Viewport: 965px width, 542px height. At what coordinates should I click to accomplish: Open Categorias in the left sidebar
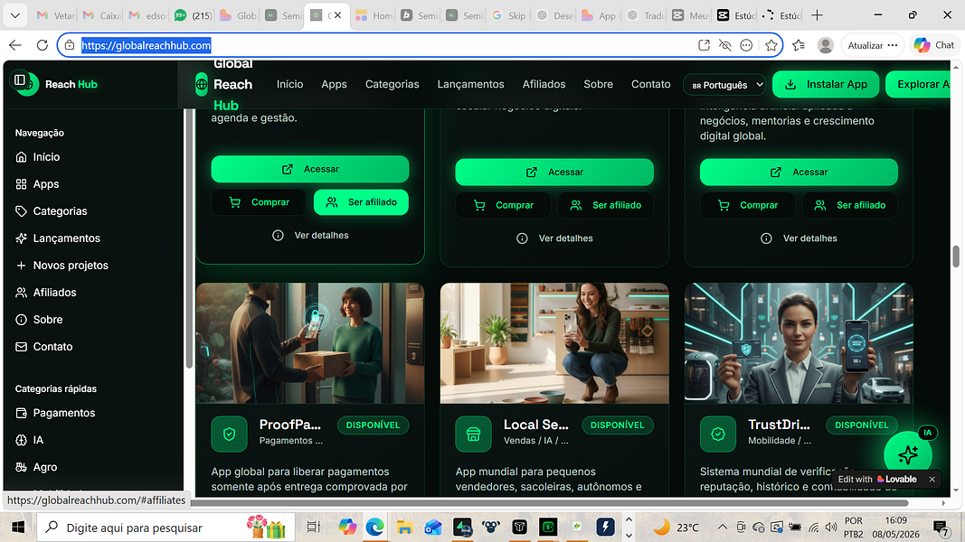click(51, 210)
